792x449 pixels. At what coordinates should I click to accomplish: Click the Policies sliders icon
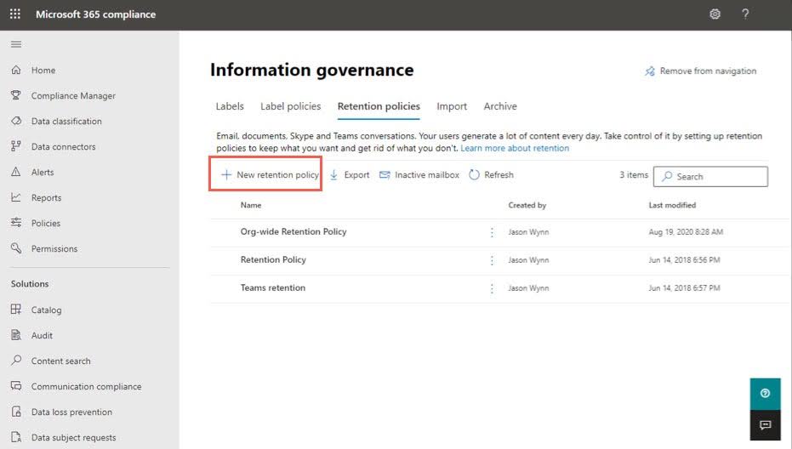pyautogui.click(x=16, y=222)
